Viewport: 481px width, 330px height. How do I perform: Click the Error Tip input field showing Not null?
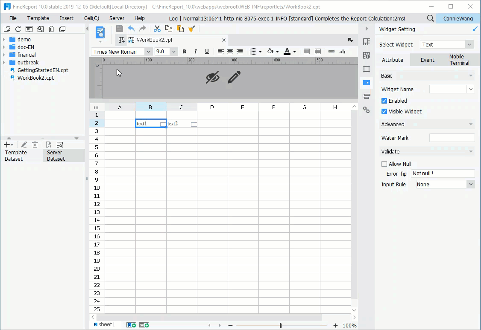tap(443, 173)
